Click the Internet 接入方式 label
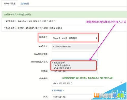The image size is (127, 100). [x=39, y=62]
